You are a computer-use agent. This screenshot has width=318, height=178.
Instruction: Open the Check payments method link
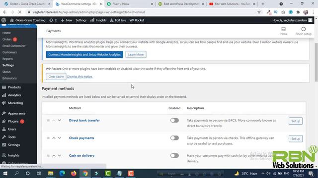click(x=81, y=138)
